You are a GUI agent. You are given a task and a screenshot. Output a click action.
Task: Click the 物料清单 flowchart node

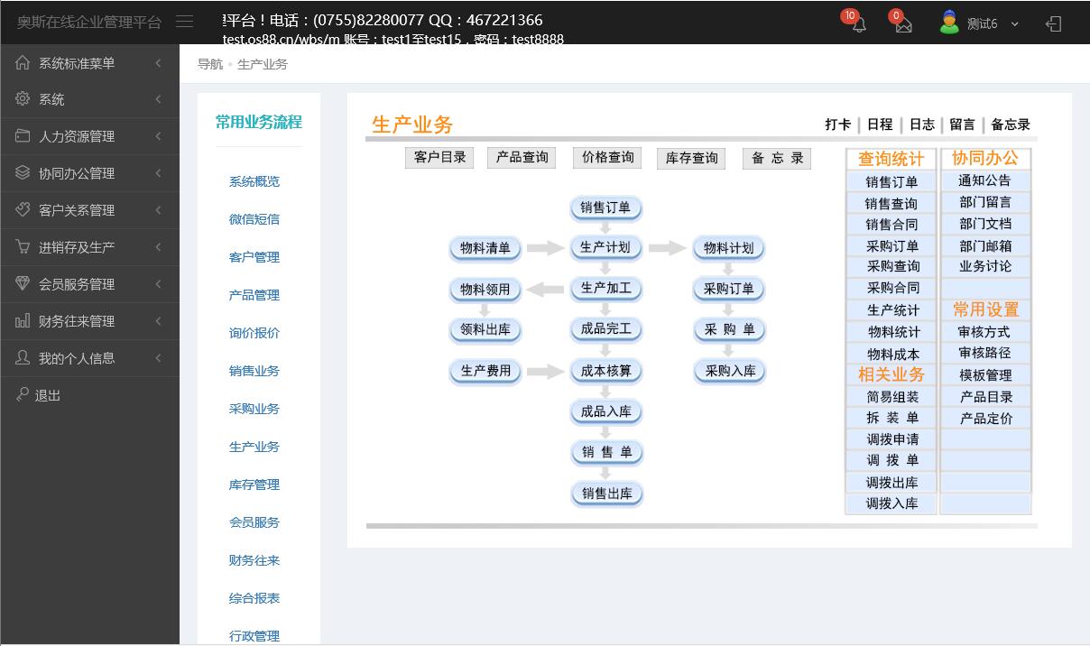click(x=485, y=249)
